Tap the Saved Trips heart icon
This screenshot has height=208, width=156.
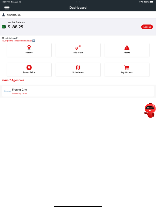29,67
